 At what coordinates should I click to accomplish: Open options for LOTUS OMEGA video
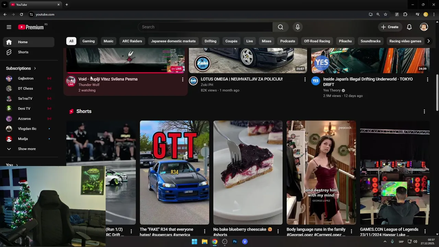click(x=305, y=80)
